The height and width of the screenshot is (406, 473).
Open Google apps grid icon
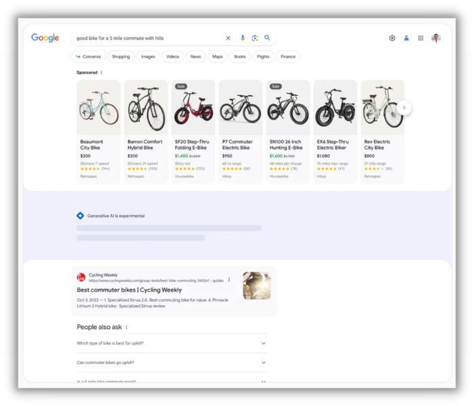click(x=421, y=38)
